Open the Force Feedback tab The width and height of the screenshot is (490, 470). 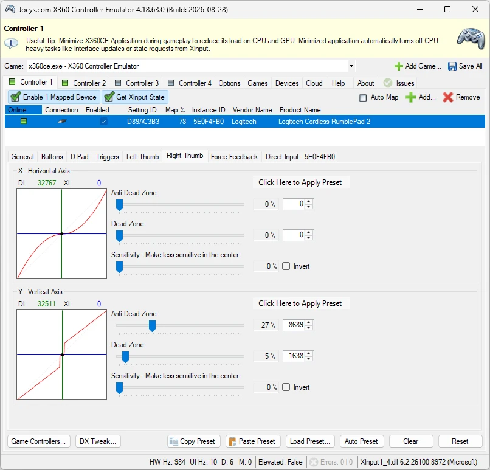coord(235,156)
